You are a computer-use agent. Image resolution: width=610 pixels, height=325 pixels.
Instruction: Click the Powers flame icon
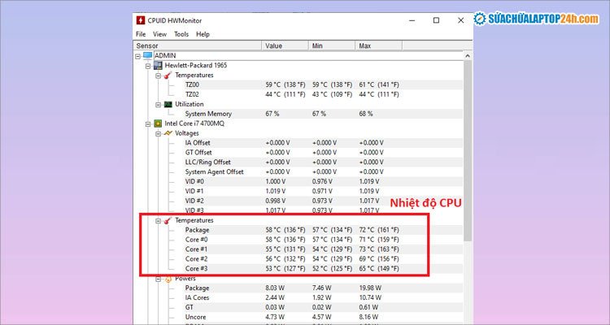(168, 279)
